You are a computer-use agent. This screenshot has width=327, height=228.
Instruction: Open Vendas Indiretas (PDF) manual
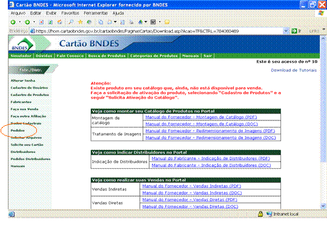192,186
